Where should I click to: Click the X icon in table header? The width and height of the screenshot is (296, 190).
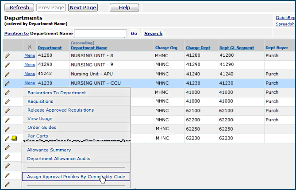click(x=29, y=47)
